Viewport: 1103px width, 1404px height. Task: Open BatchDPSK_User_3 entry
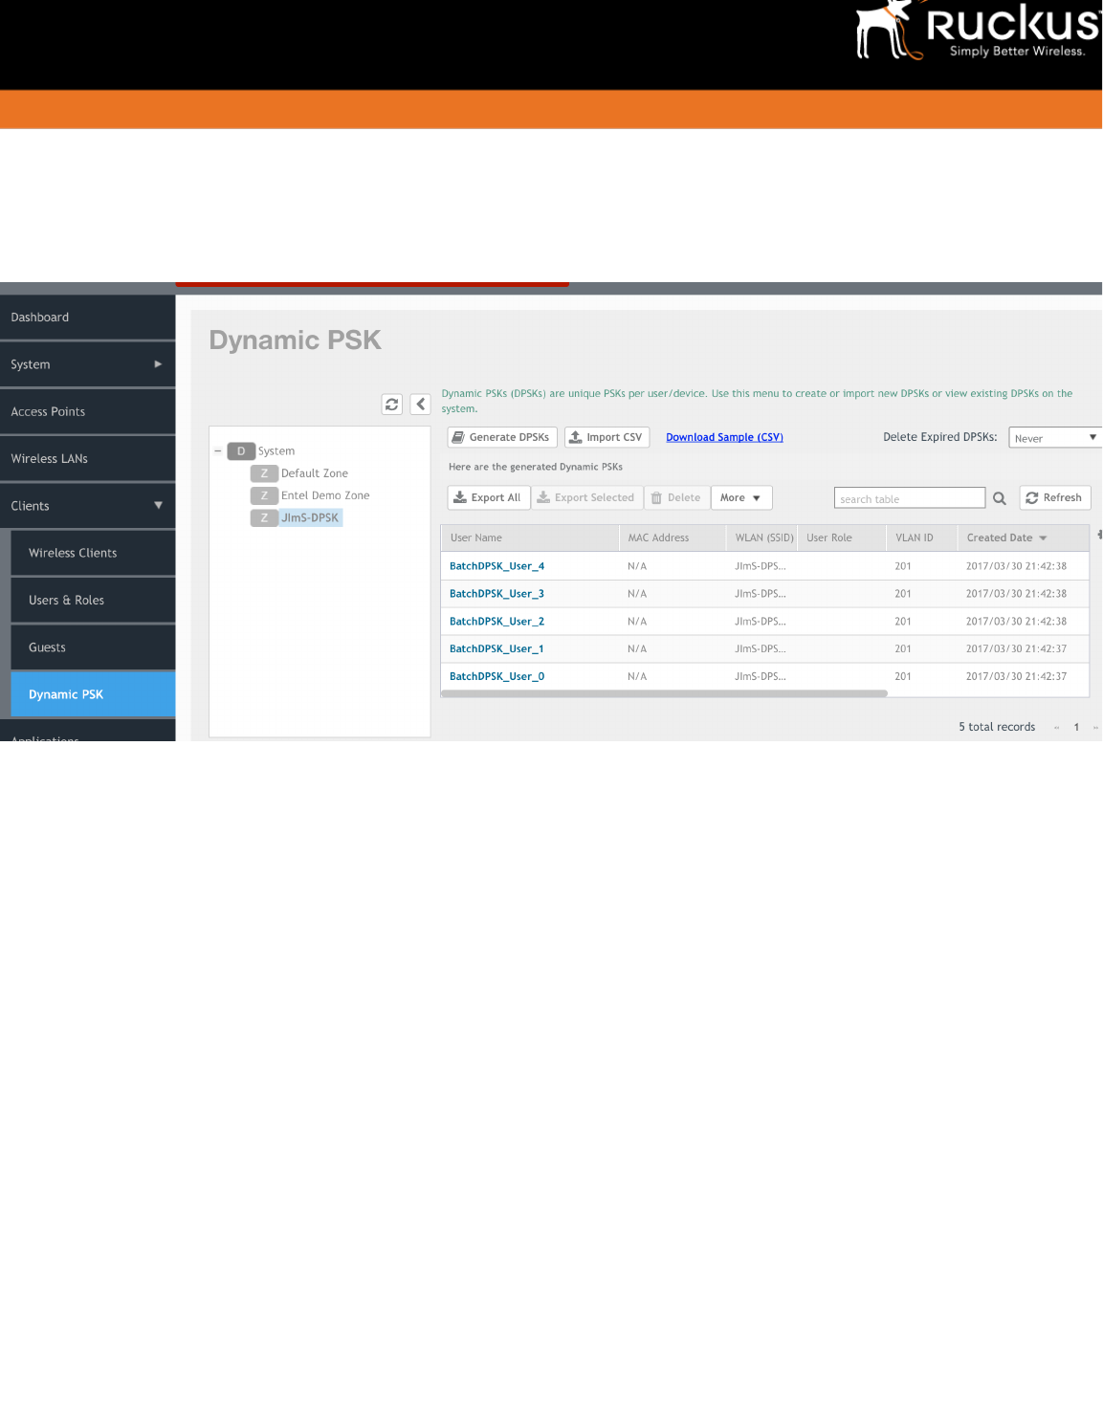tap(496, 594)
